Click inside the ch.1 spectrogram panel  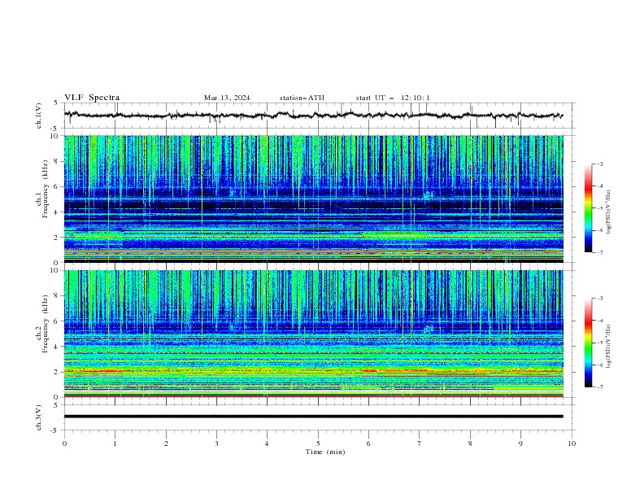(314, 199)
